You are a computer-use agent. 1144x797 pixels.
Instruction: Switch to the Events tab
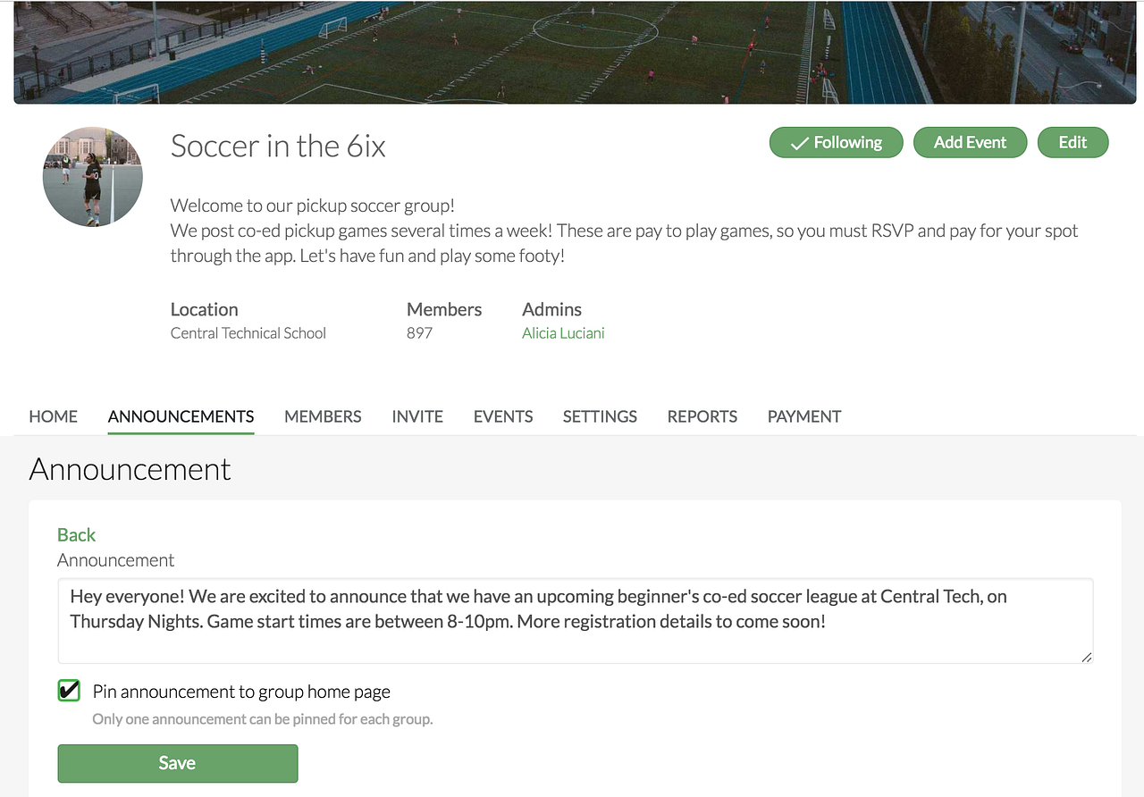[x=503, y=416]
